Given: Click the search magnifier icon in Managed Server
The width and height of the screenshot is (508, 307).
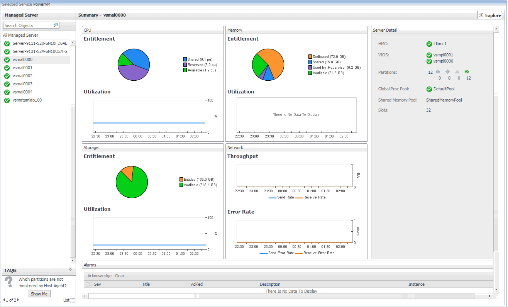Looking at the screenshot, I should click(x=56, y=25).
